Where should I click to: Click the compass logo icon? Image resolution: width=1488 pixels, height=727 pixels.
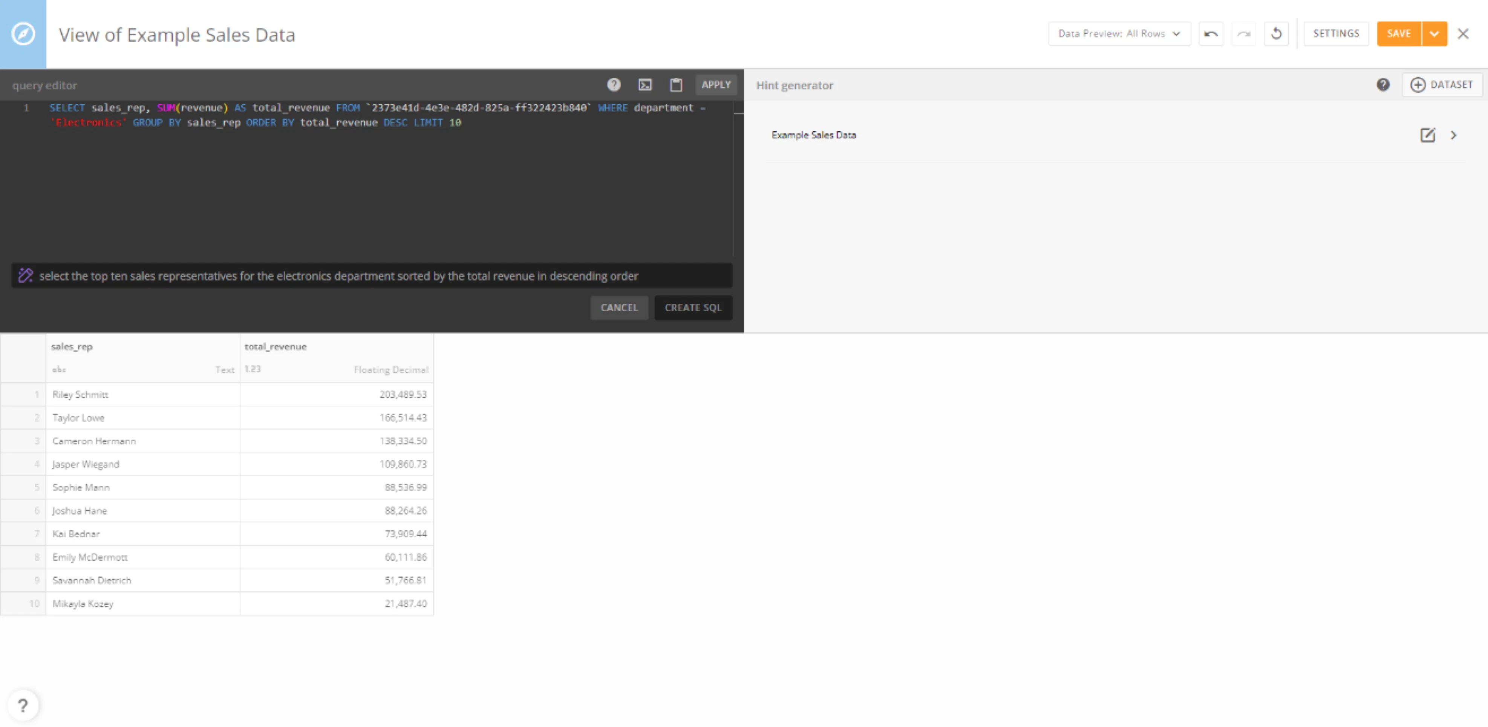tap(23, 34)
